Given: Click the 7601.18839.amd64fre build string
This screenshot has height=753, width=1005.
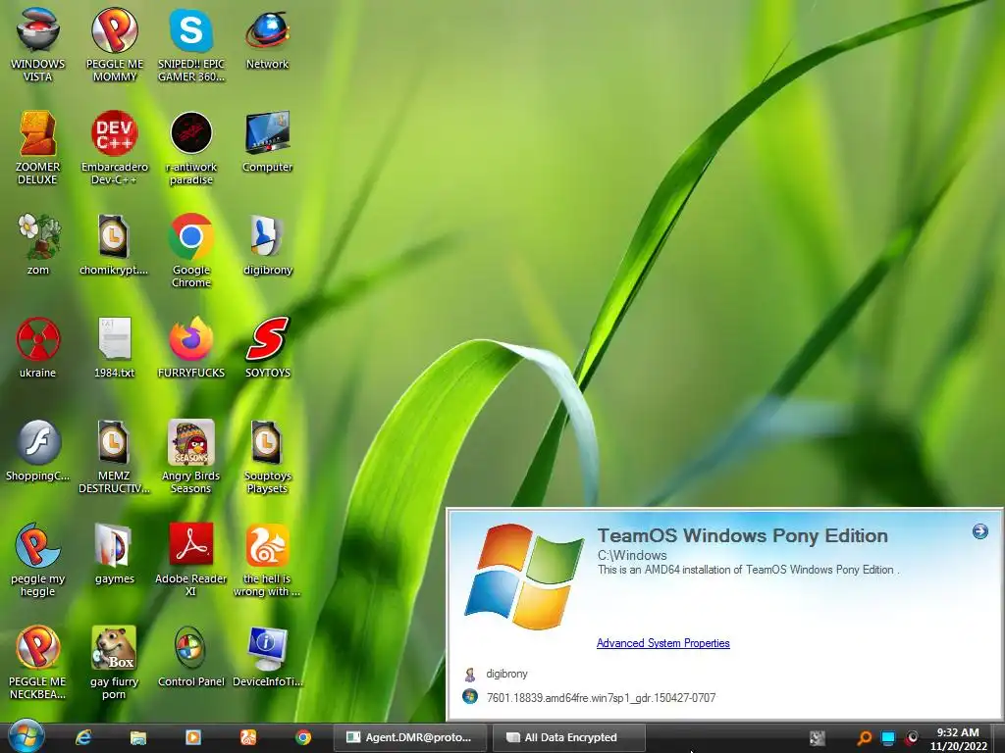Looking at the screenshot, I should pyautogui.click(x=601, y=698).
